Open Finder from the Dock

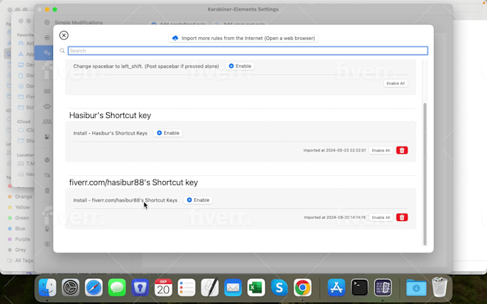tap(47, 288)
